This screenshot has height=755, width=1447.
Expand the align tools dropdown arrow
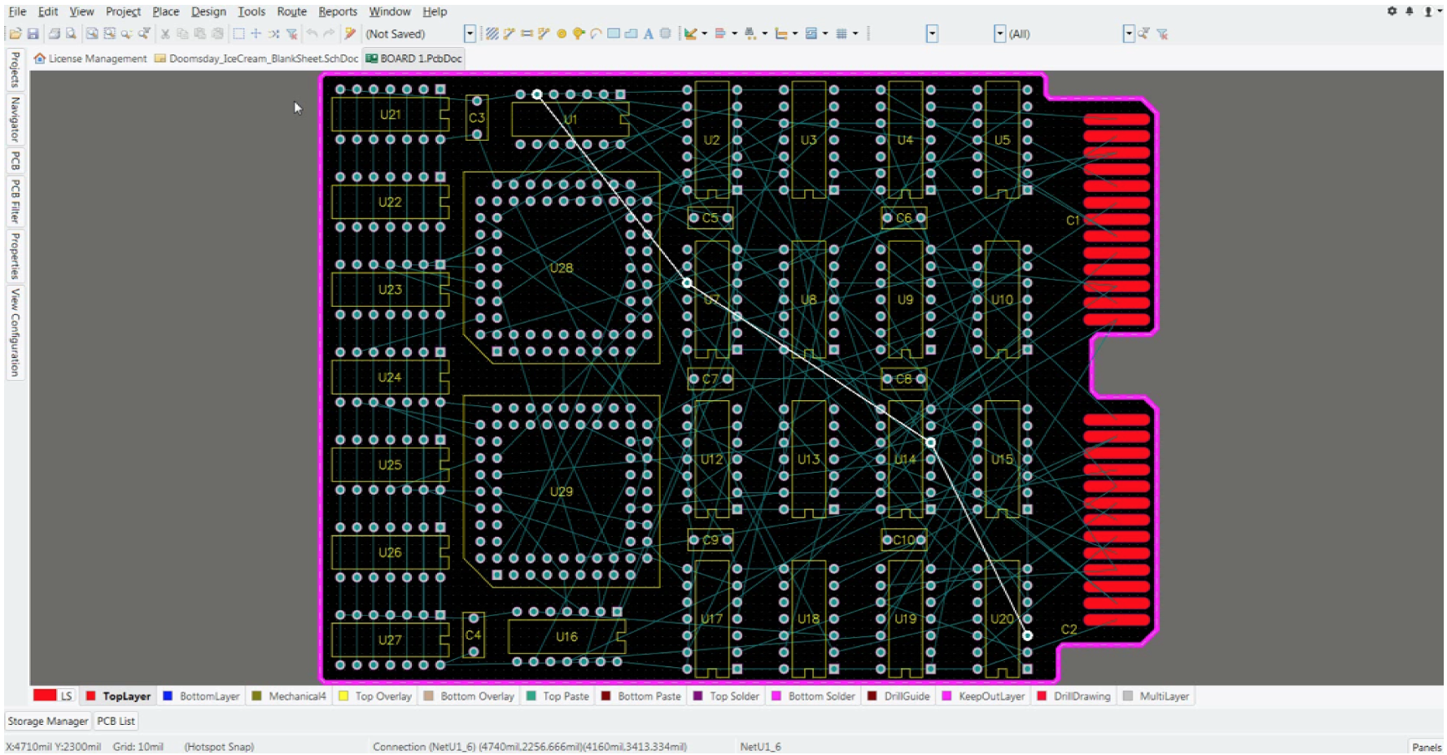click(735, 34)
